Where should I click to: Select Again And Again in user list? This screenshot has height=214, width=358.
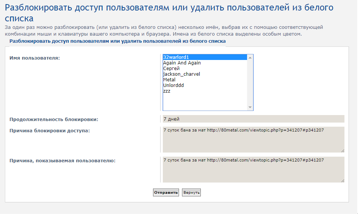click(205, 63)
